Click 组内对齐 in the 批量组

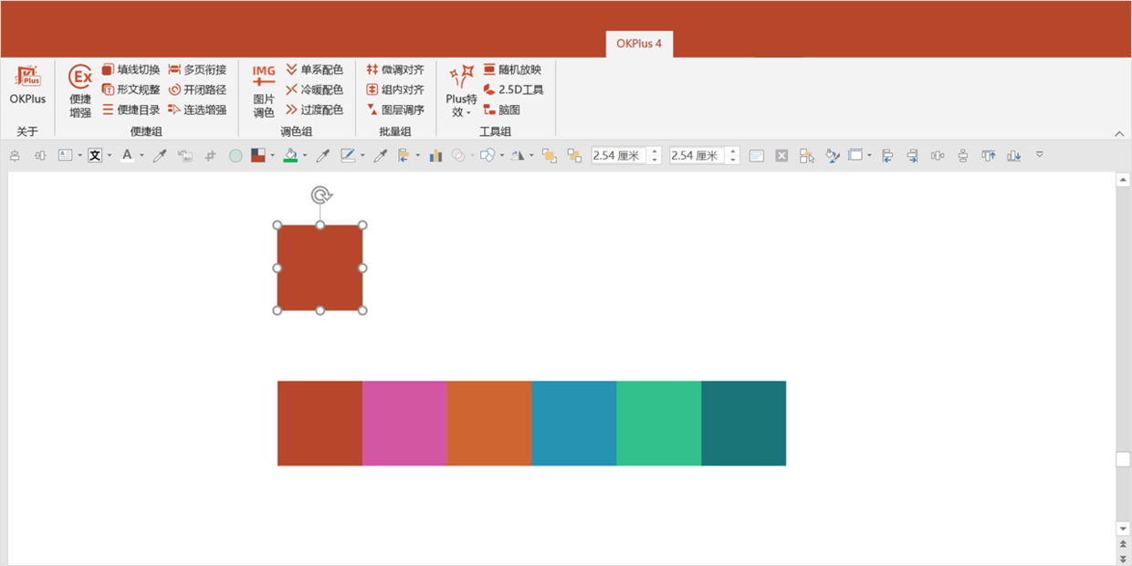point(395,89)
